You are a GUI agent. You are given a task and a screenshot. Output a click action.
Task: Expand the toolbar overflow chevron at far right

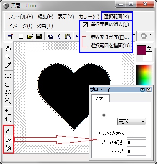click(x=151, y=35)
